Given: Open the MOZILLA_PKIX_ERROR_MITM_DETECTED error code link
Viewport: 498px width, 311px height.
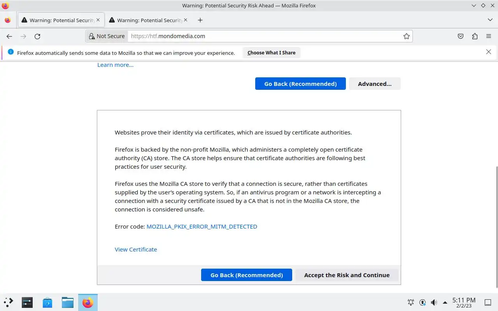Looking at the screenshot, I should tap(202, 226).
